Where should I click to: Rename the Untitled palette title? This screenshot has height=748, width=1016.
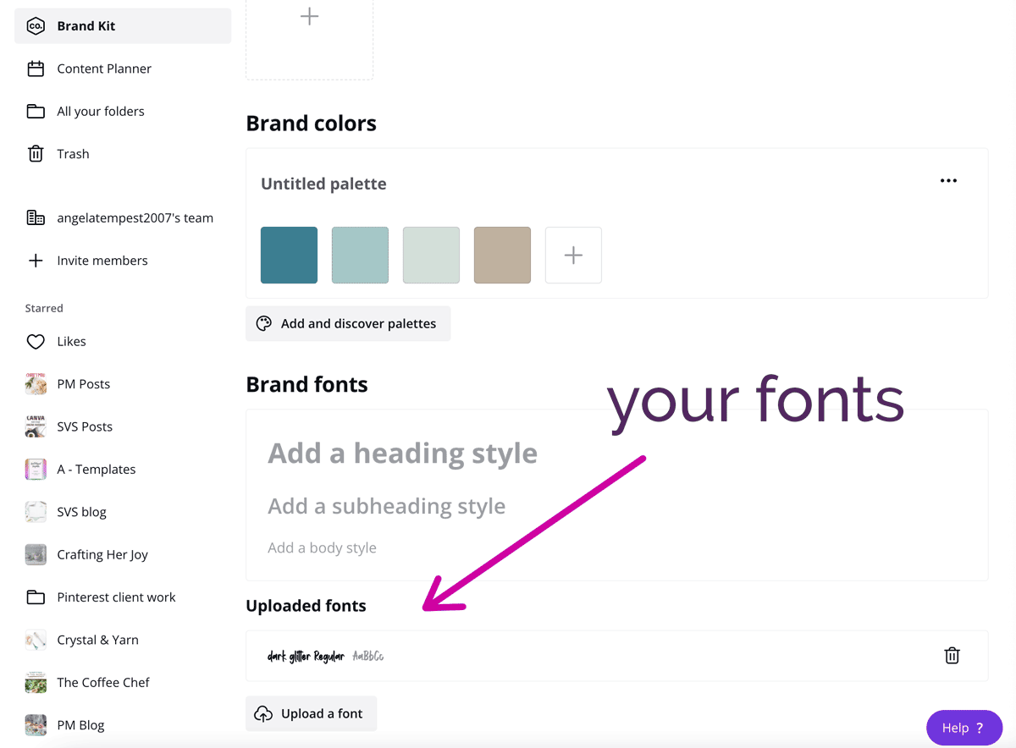pos(323,184)
